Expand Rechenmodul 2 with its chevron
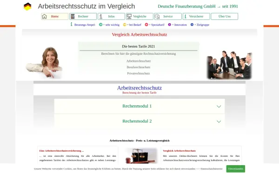This screenshot has height=174, width=279. coord(219,122)
